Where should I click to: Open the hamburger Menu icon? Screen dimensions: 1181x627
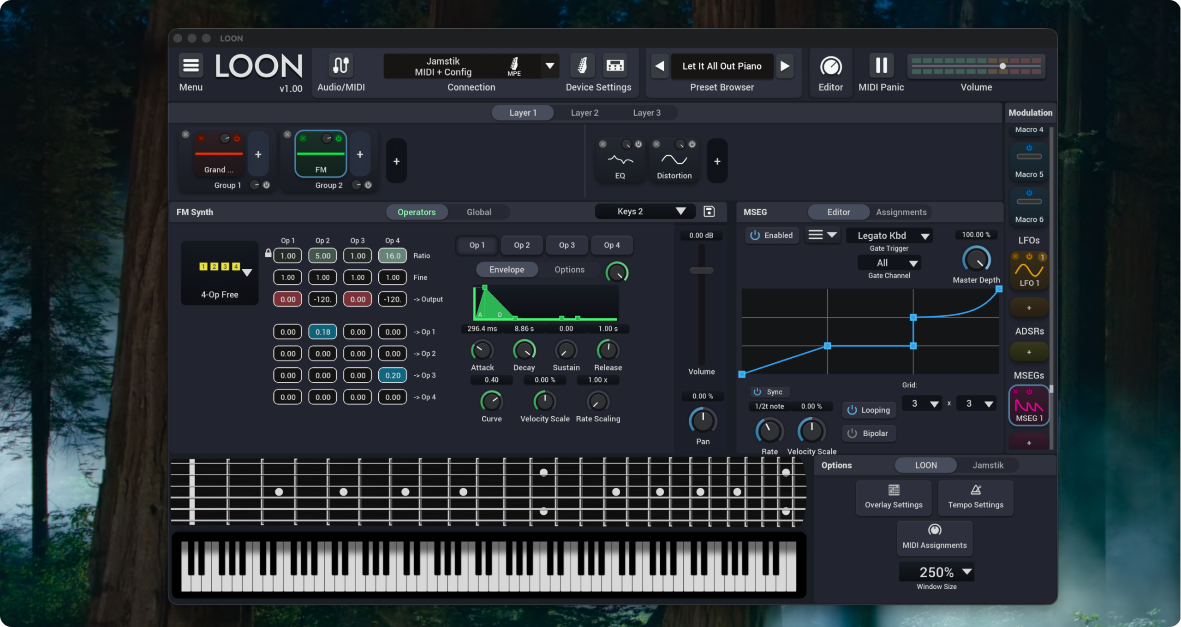coord(191,65)
